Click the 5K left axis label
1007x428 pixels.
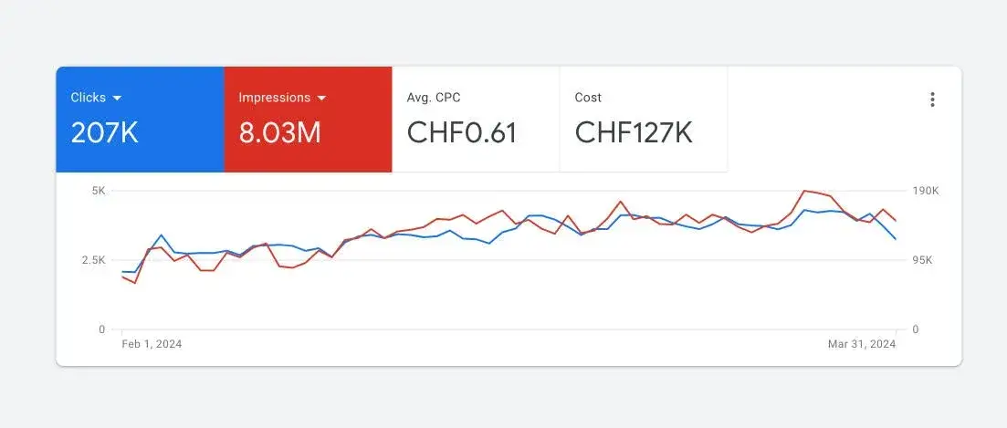coord(99,191)
